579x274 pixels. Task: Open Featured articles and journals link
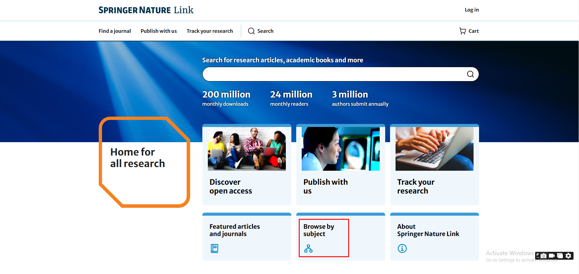pyautogui.click(x=235, y=230)
